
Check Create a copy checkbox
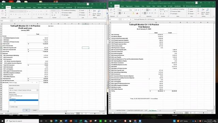10,107
